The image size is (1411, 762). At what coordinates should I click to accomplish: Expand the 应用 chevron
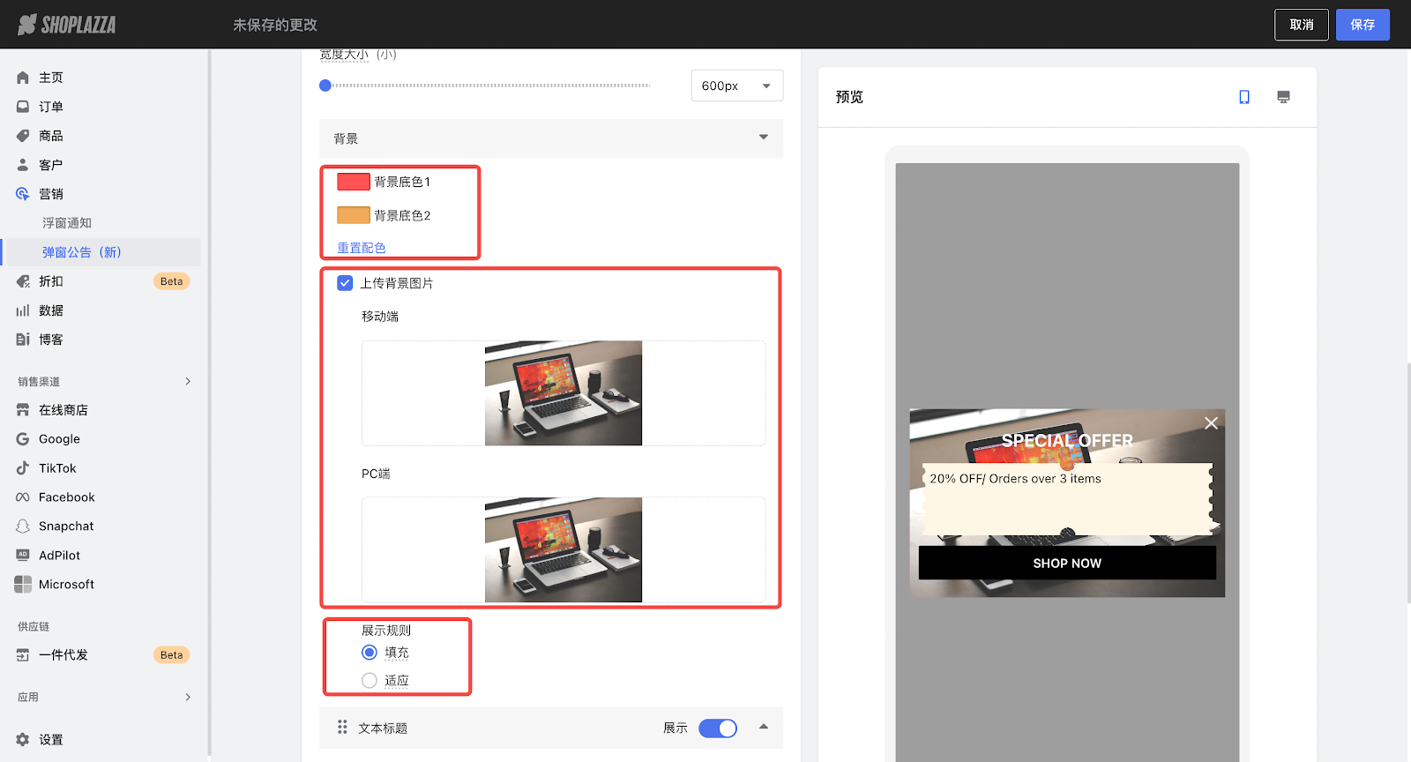coord(188,698)
